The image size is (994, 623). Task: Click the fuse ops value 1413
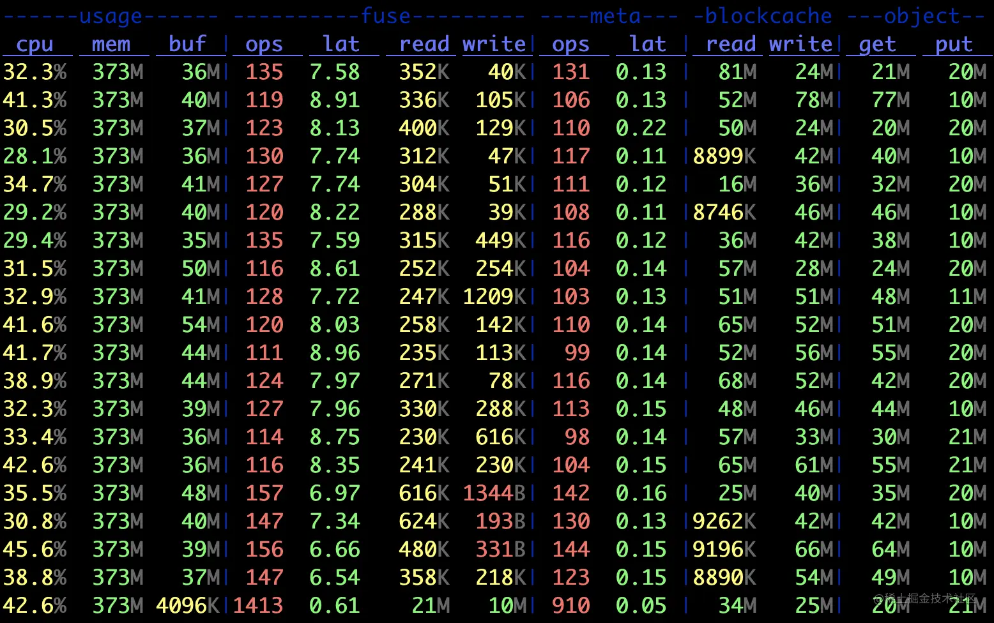pos(258,606)
